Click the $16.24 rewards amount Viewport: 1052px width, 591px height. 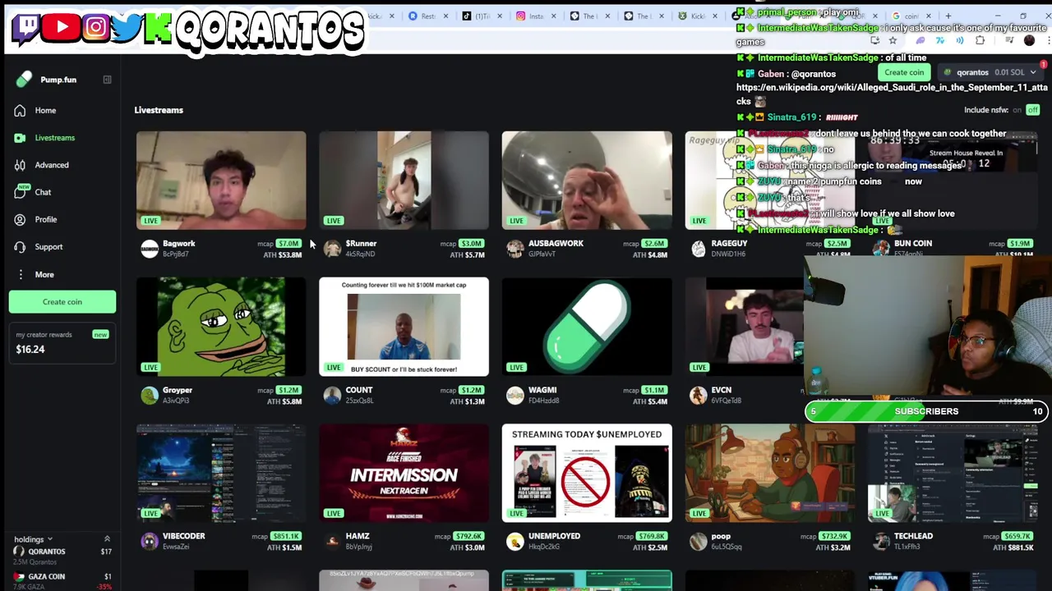(30, 350)
